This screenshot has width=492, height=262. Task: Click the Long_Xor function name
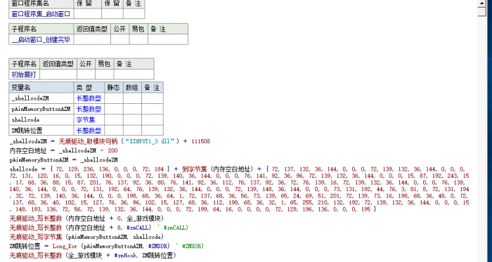[x=65, y=246]
